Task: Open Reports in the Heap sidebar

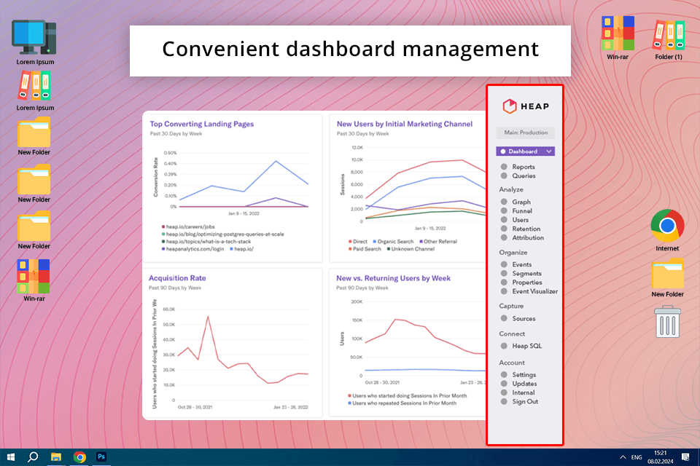Action: coord(524,167)
